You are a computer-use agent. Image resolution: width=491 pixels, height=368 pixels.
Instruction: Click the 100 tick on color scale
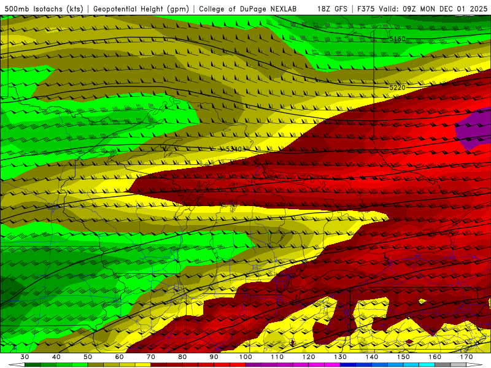(x=246, y=357)
